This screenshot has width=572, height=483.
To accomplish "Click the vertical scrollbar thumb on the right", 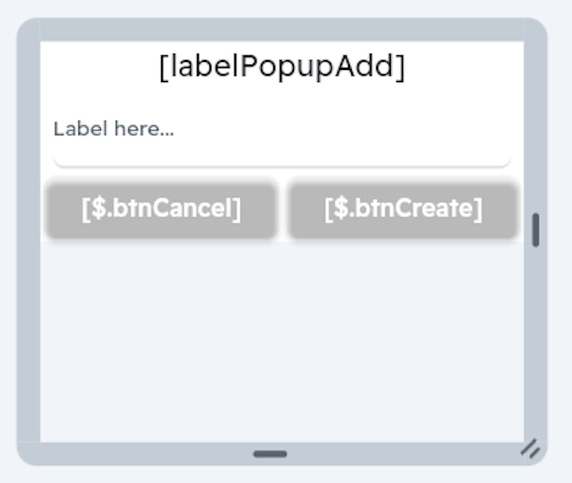I will tap(535, 227).
